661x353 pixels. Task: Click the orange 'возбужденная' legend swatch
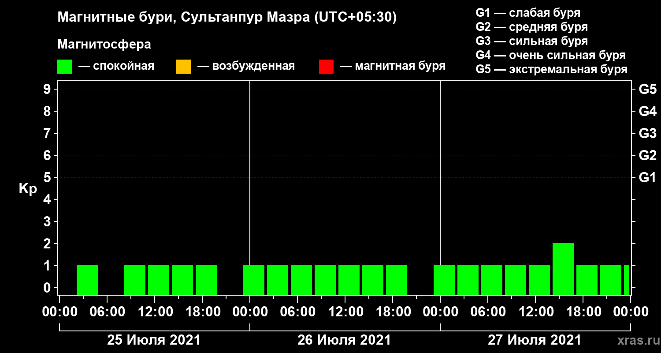(183, 67)
